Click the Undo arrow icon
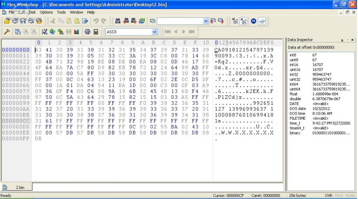Viewport: 358px width, 199px height. [x=96, y=21]
